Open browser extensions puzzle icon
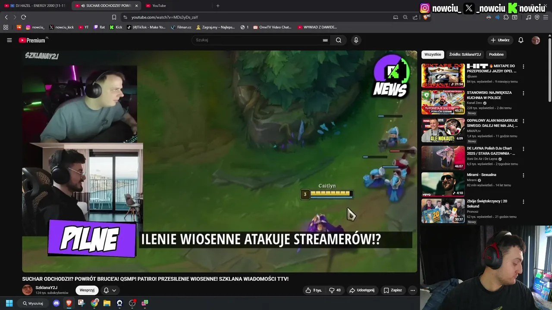 pos(506,17)
